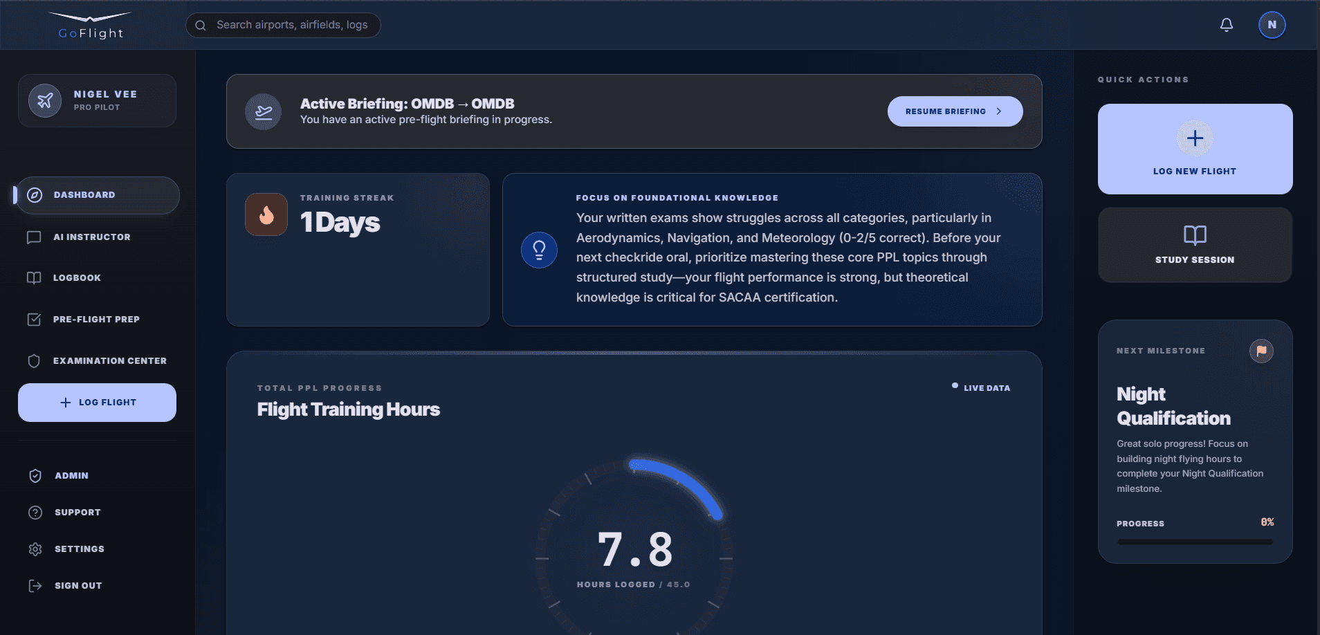This screenshot has width=1320, height=635.
Task: Select Pre-Flight Prep in sidebar
Action: (97, 320)
